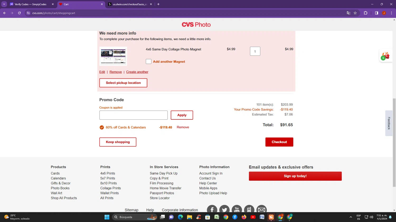
Task: Open the tab search dropdown arrow
Action: point(4,4)
